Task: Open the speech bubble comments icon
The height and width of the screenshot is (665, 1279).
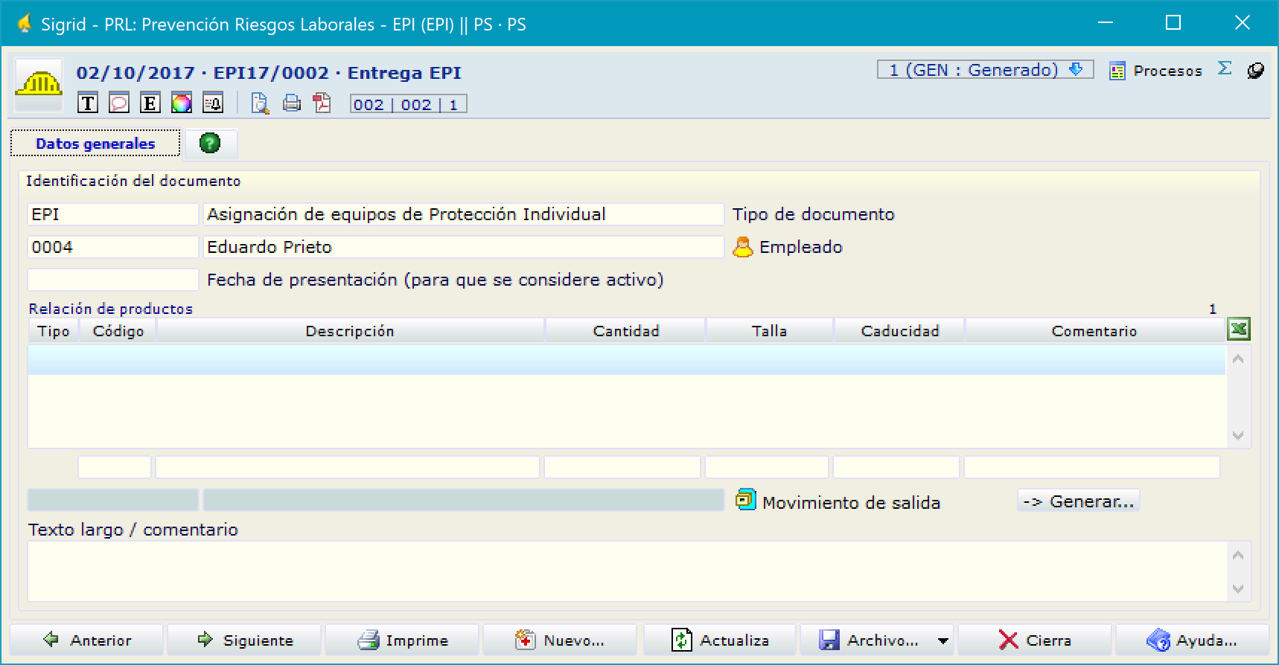Action: (x=119, y=103)
